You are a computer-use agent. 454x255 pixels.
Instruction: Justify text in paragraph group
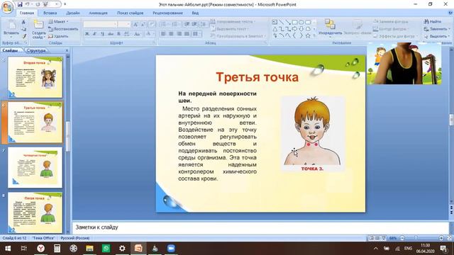(187, 34)
